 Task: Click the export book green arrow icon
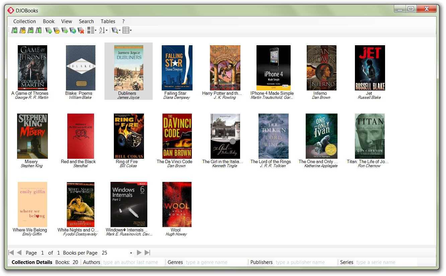(x=65, y=30)
